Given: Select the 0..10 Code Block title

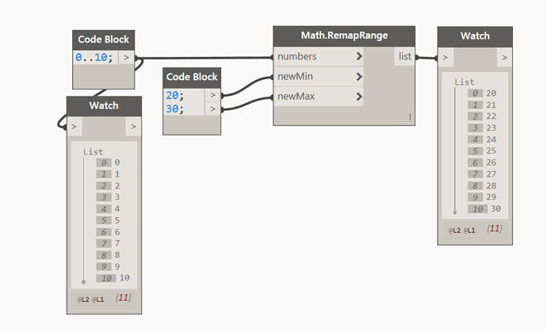Looking at the screenshot, I should pyautogui.click(x=104, y=40).
